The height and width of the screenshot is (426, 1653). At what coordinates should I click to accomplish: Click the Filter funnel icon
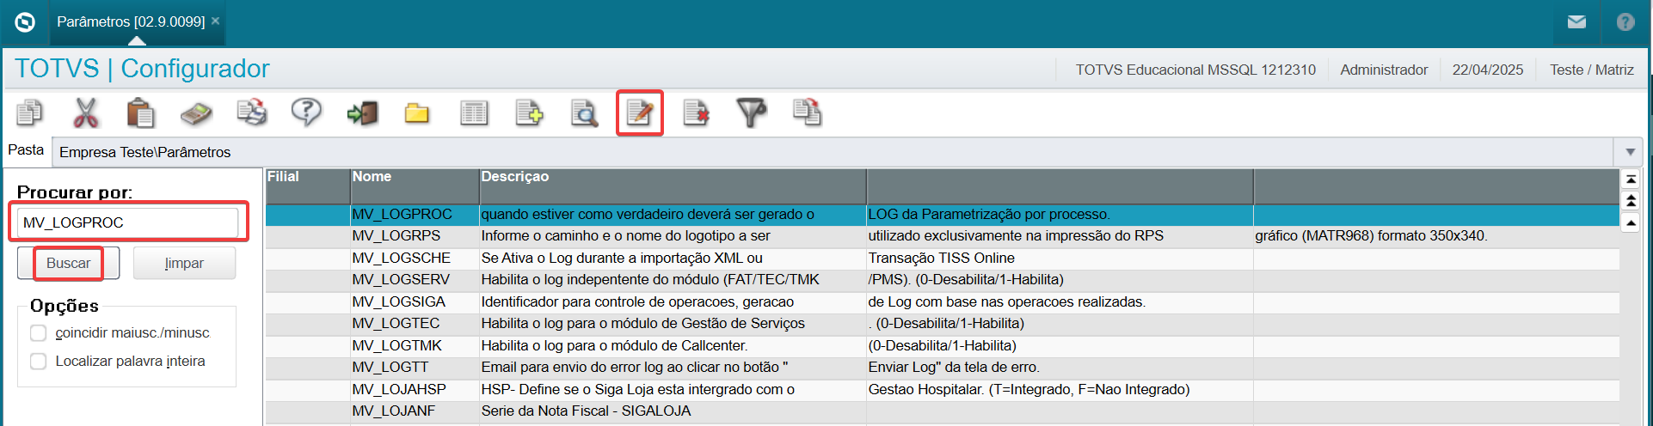[x=752, y=113]
